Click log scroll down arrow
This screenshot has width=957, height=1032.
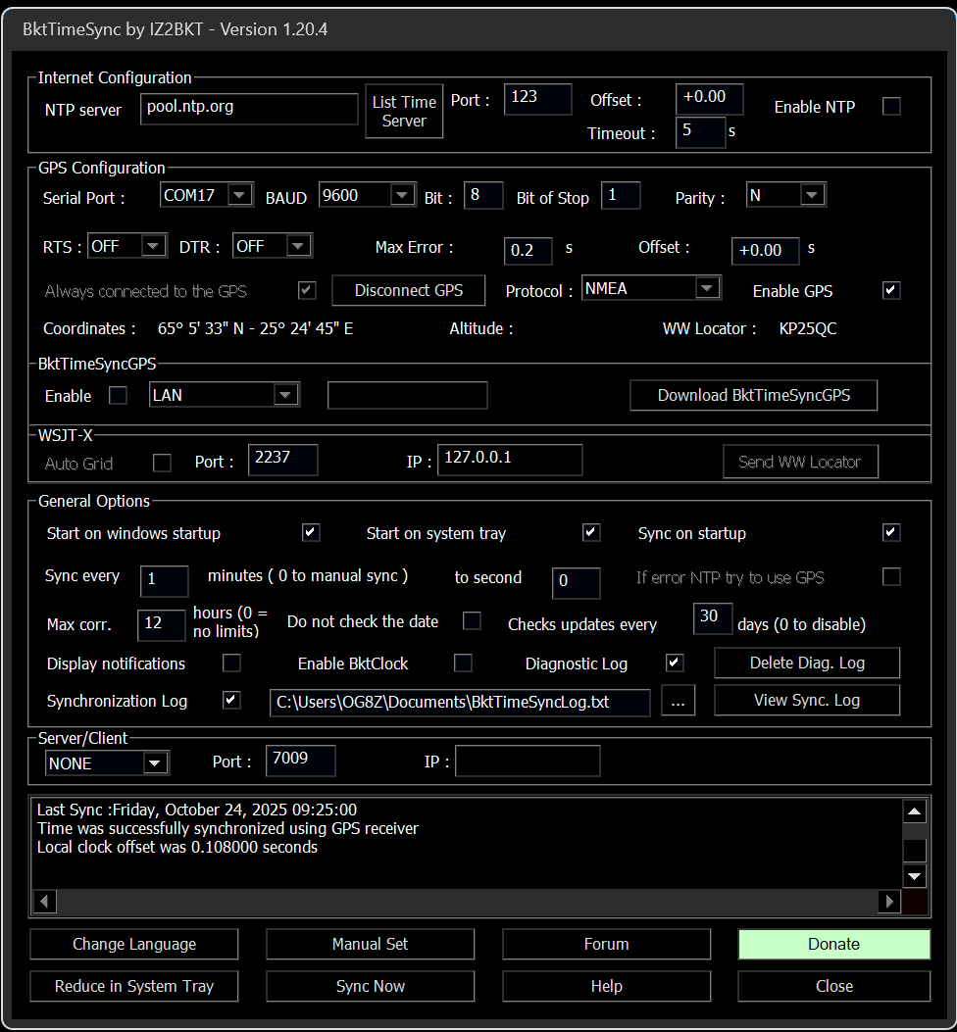click(914, 875)
